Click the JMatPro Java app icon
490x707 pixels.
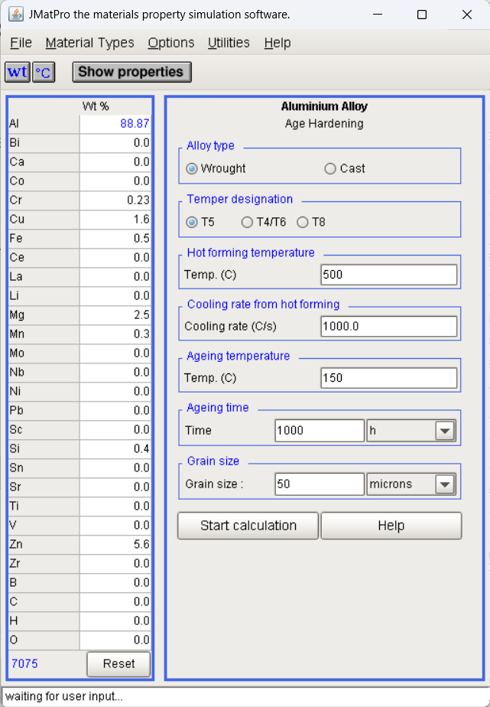click(x=15, y=15)
